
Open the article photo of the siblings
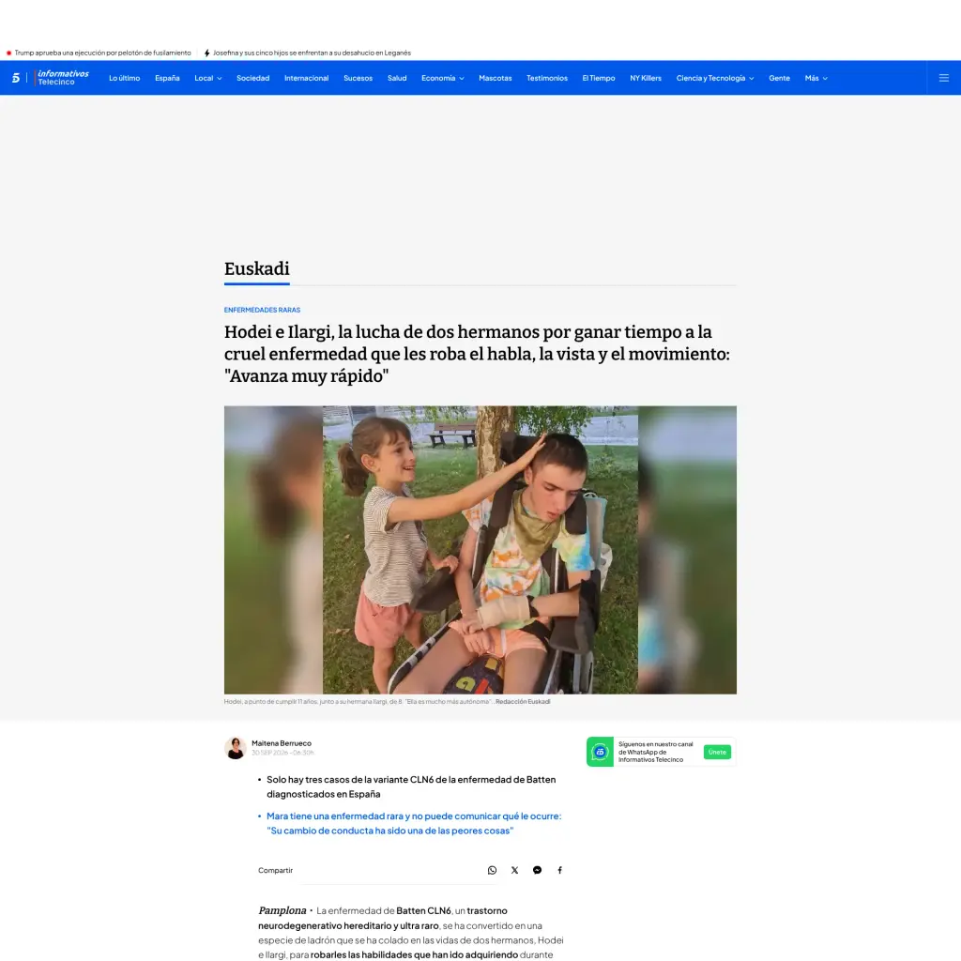(480, 550)
